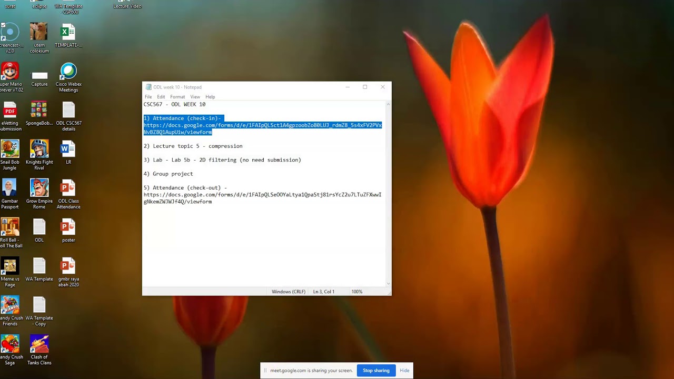Image resolution: width=674 pixels, height=379 pixels.
Task: Launch Cisco Webex Meetings icon
Action: [68, 78]
